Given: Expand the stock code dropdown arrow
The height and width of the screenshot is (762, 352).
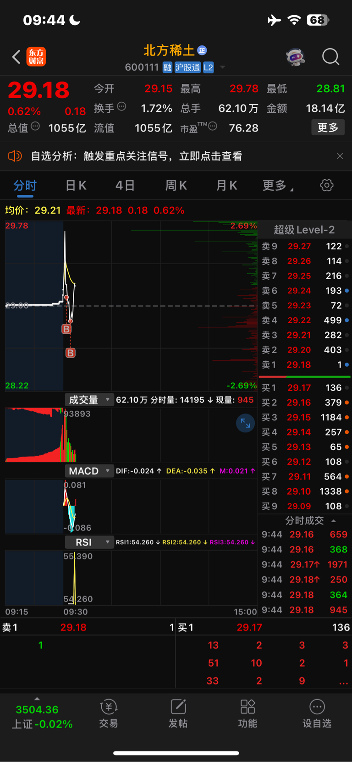Looking at the screenshot, I should (x=223, y=67).
